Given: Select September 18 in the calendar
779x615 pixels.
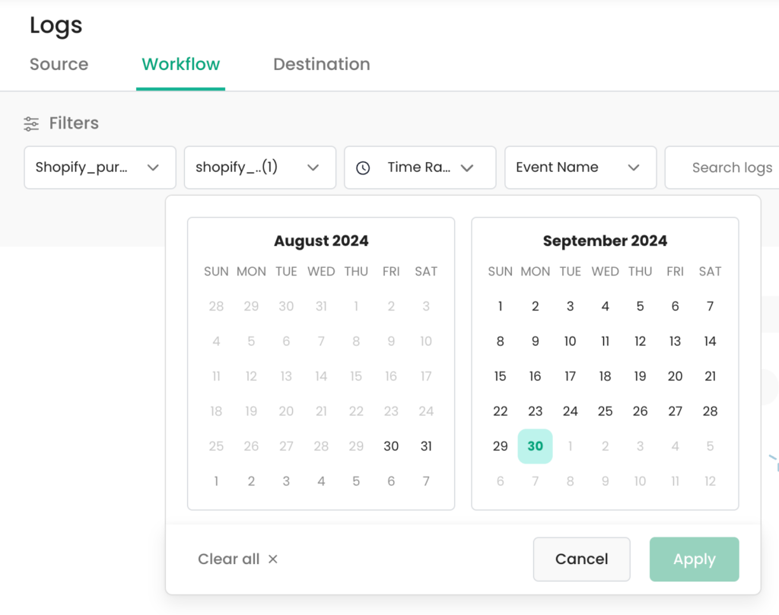Looking at the screenshot, I should [605, 376].
